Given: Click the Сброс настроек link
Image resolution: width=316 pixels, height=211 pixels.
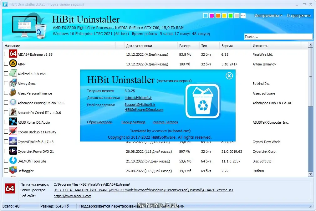Looking at the screenshot, I should pyautogui.click(x=99, y=122).
